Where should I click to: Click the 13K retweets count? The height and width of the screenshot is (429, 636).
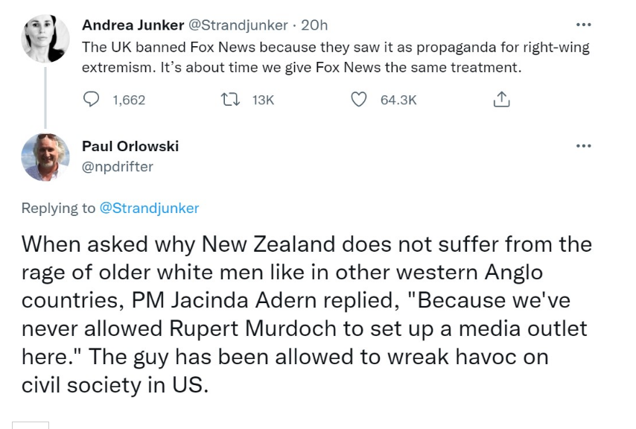point(264,100)
